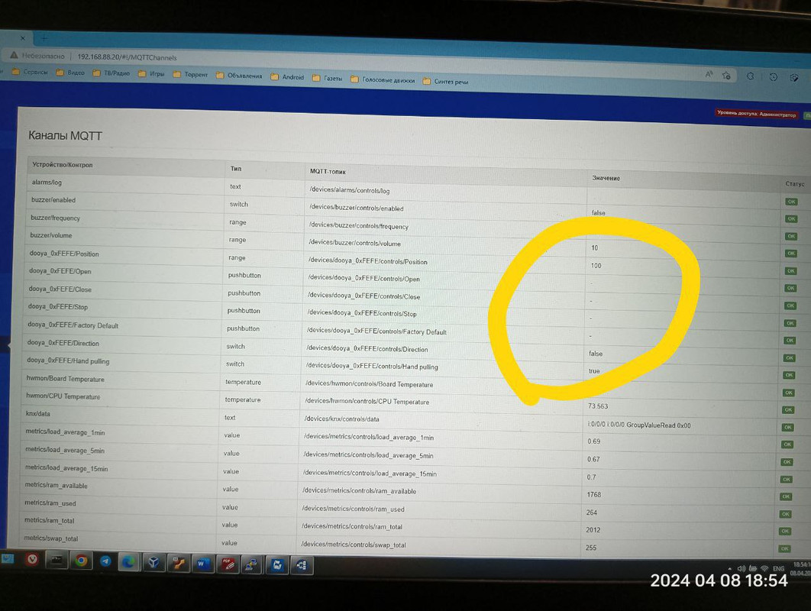Click topic /devices/dooya_0xFEFE/controls/Stop
Viewport: 811px width, 611px height.
362,313
